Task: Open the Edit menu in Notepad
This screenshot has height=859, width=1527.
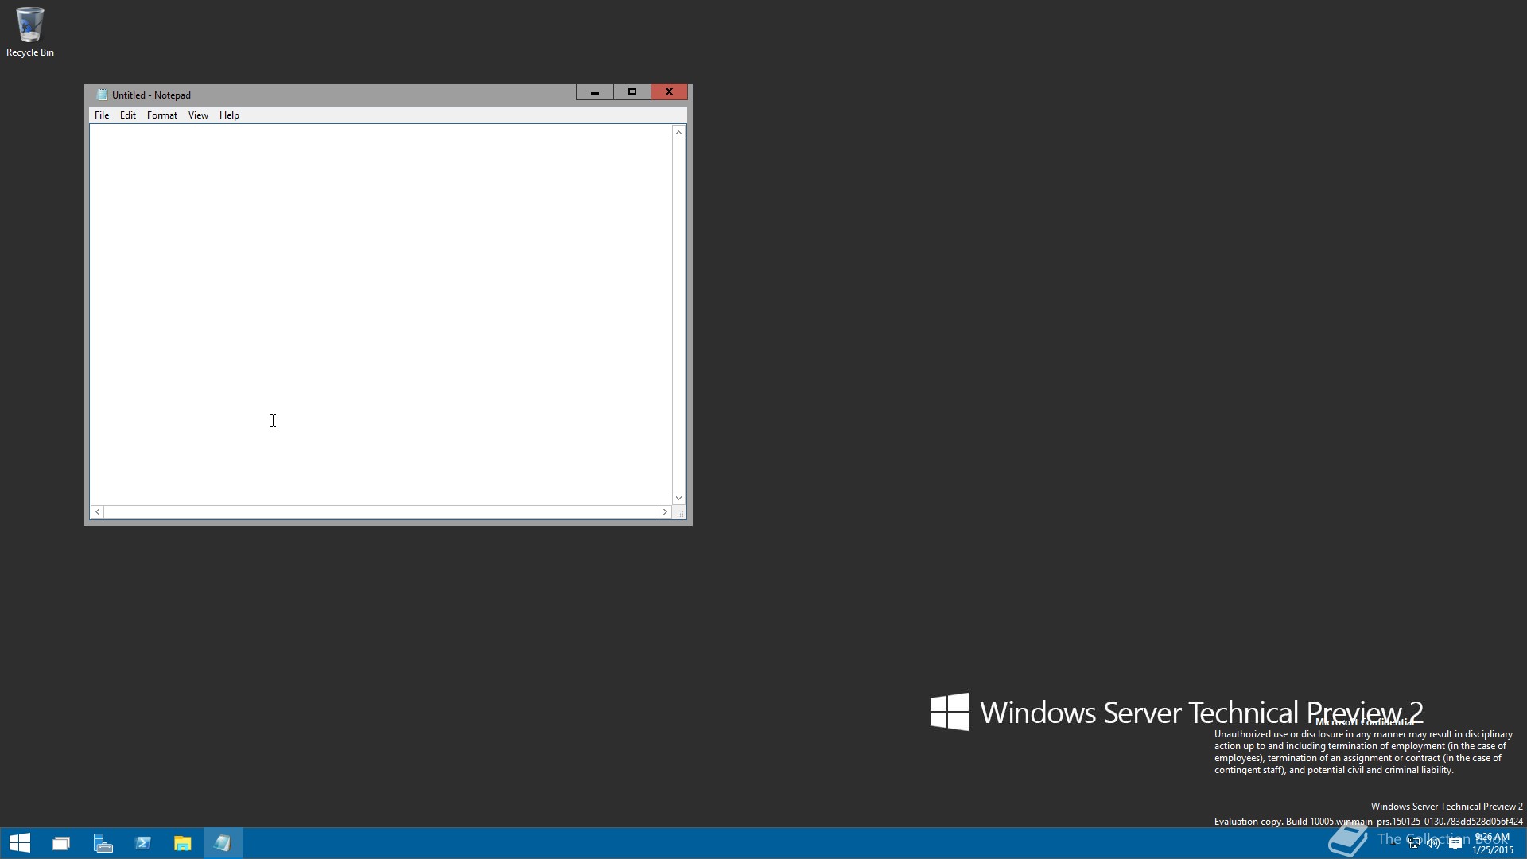Action: point(128,115)
